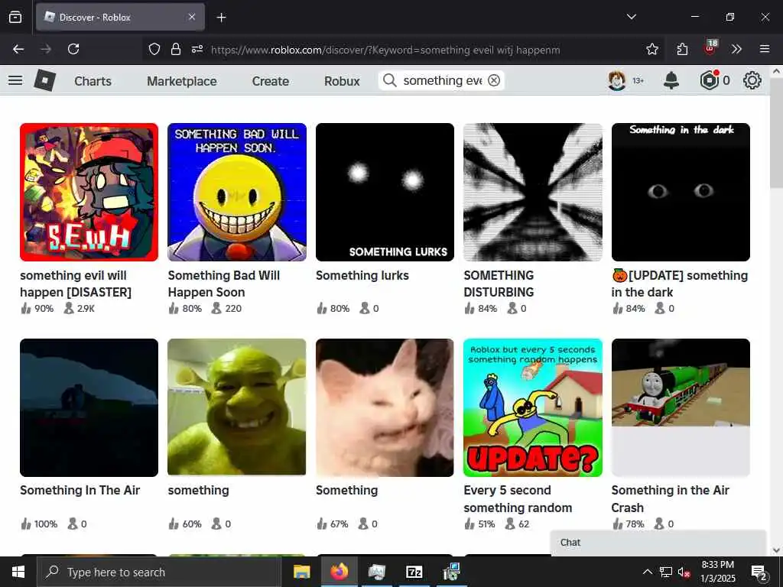Click the network tray icon

pos(665,572)
